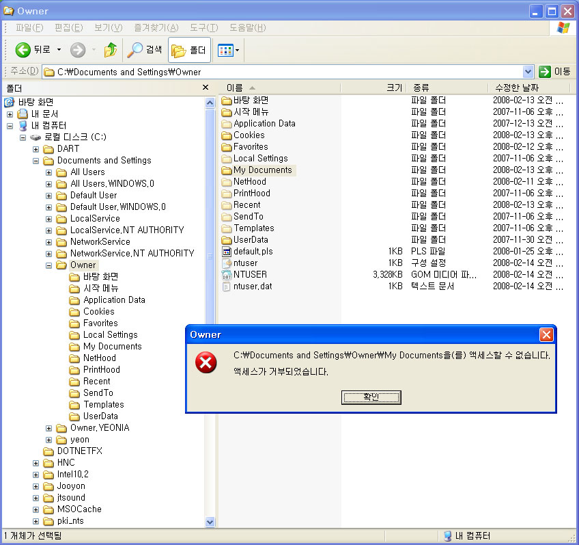Expand the All Users folder node
579x545 pixels.
[48, 173]
